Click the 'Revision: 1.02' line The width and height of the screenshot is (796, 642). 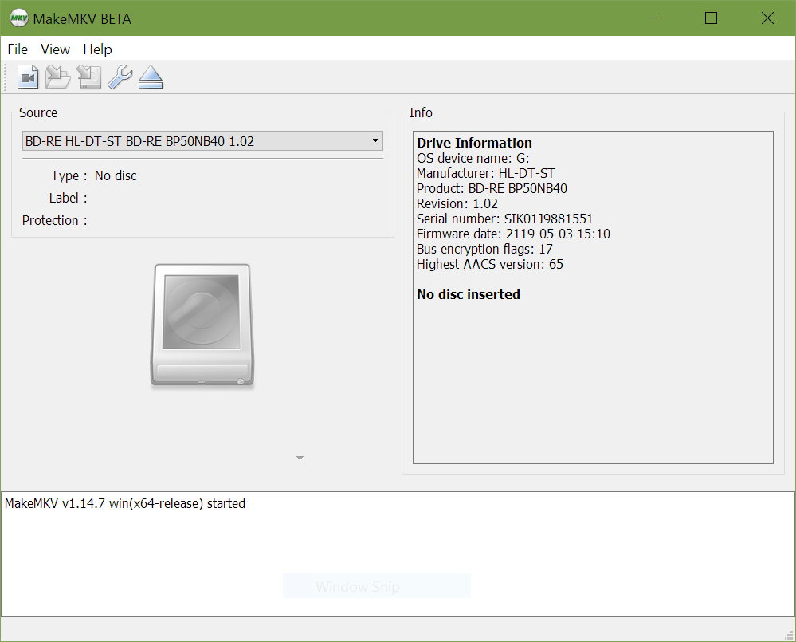click(457, 203)
